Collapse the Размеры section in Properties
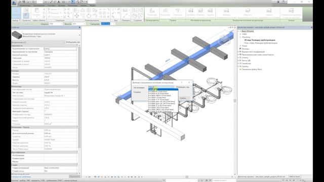The image size is (324, 182). [77, 71]
